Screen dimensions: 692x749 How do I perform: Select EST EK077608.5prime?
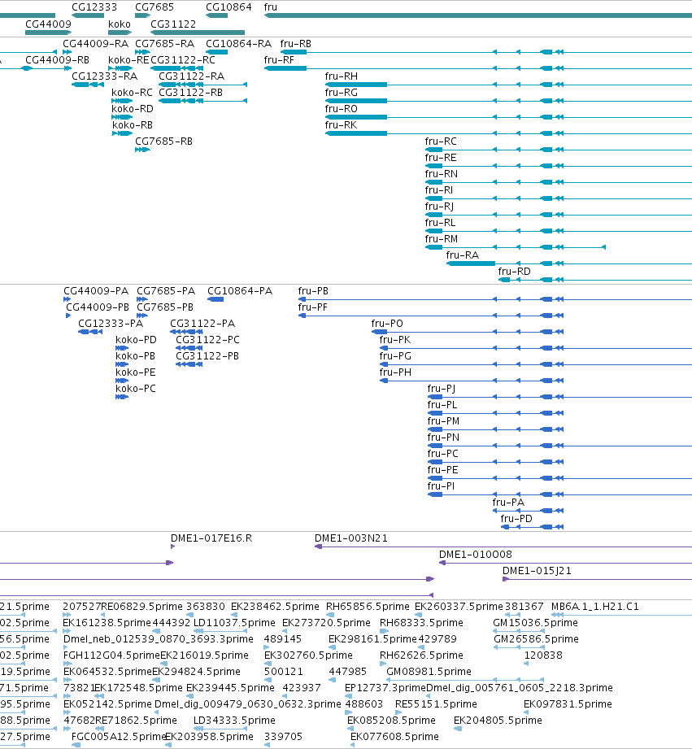pyautogui.click(x=394, y=737)
